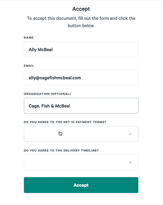Click the delivery timeline question label
Image resolution: width=163 pixels, height=205 pixels.
(61, 151)
